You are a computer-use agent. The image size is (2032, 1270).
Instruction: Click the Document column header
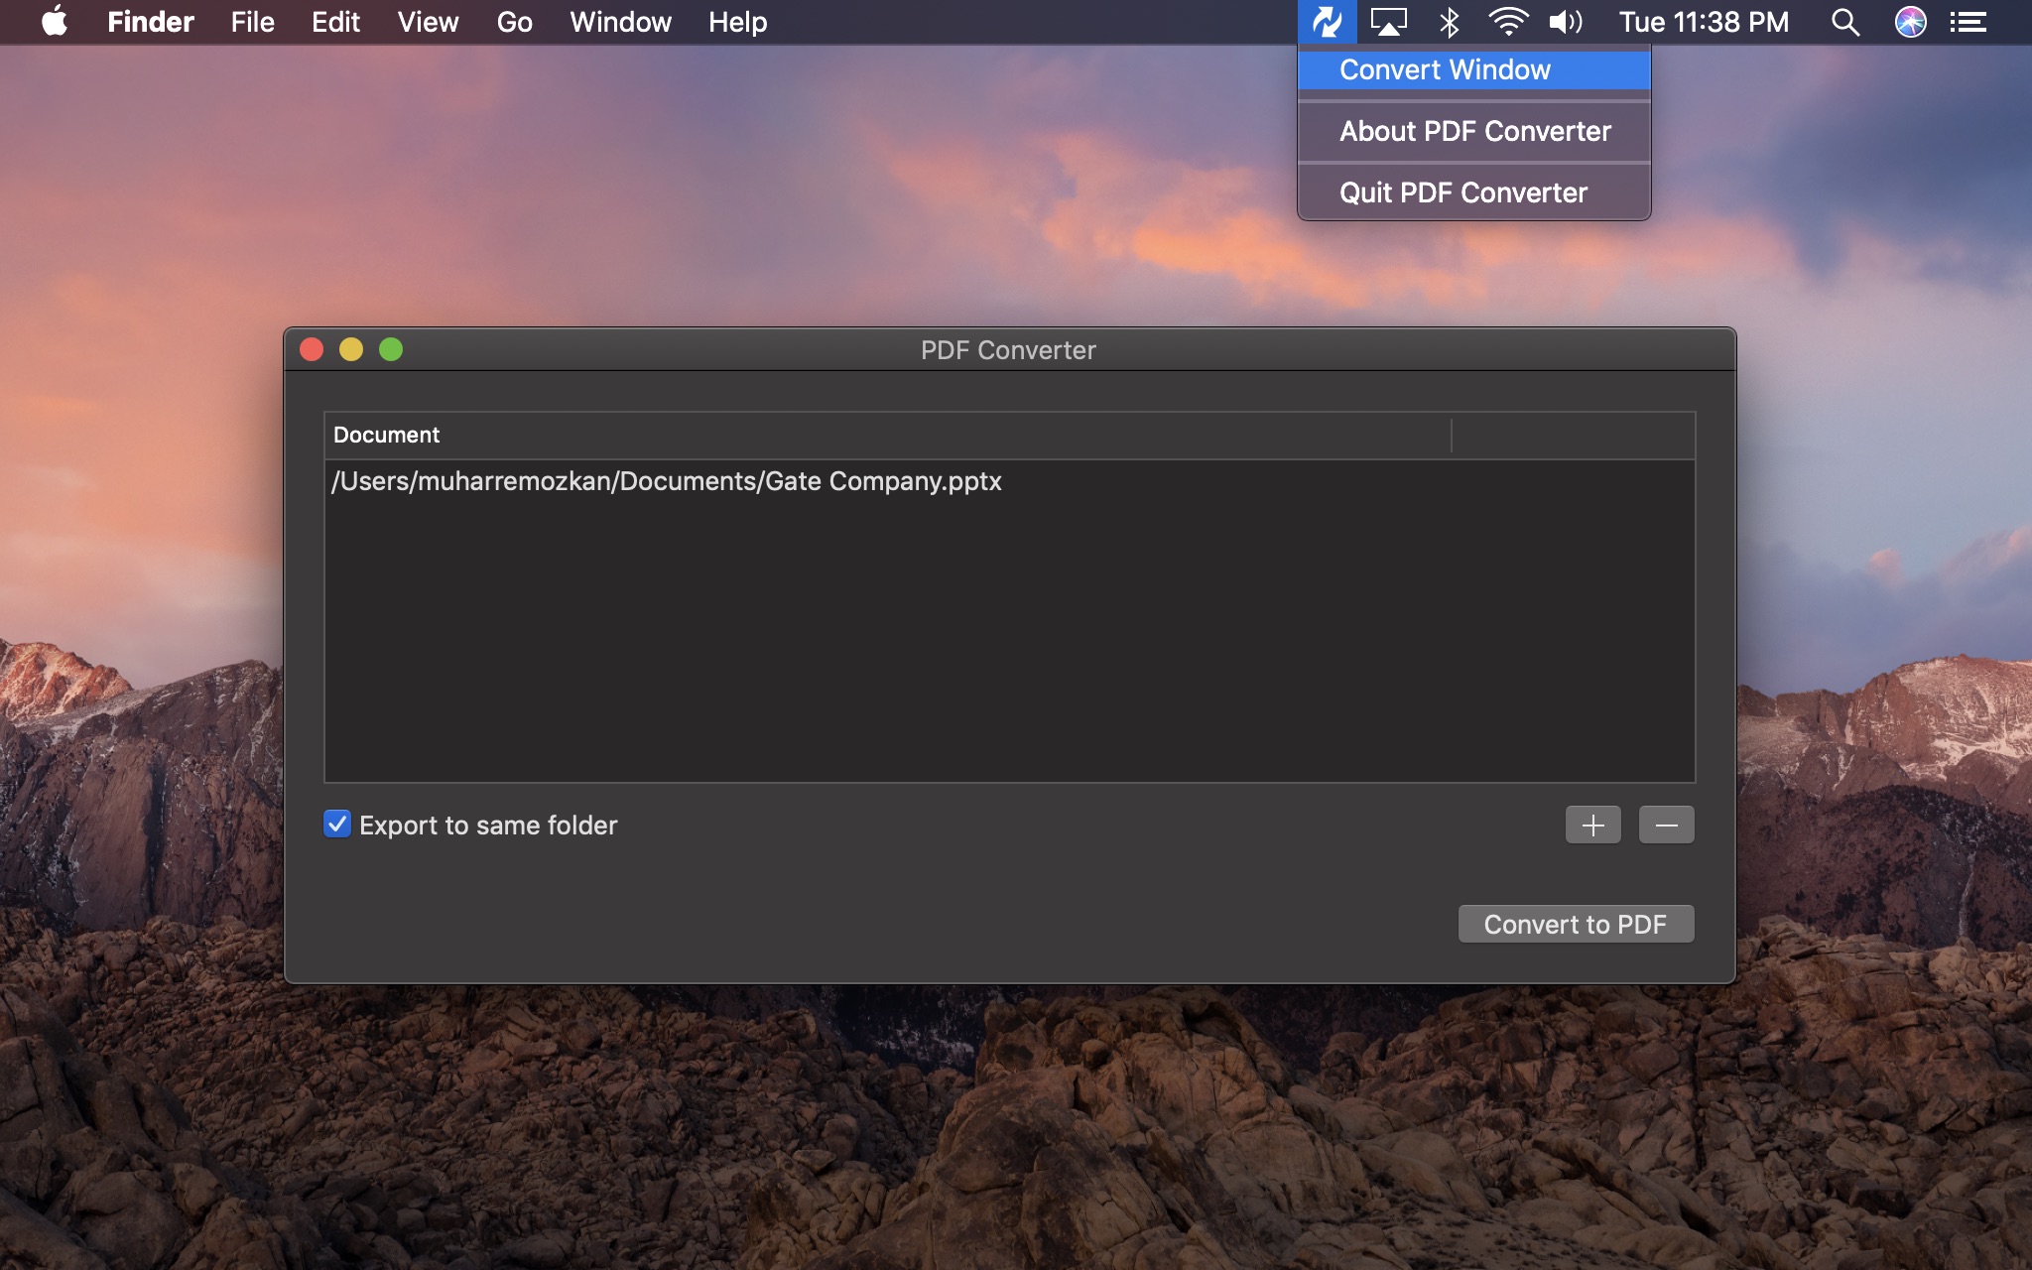(x=887, y=435)
